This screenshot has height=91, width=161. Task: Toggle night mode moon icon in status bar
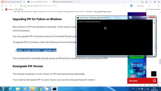click(x=140, y=85)
